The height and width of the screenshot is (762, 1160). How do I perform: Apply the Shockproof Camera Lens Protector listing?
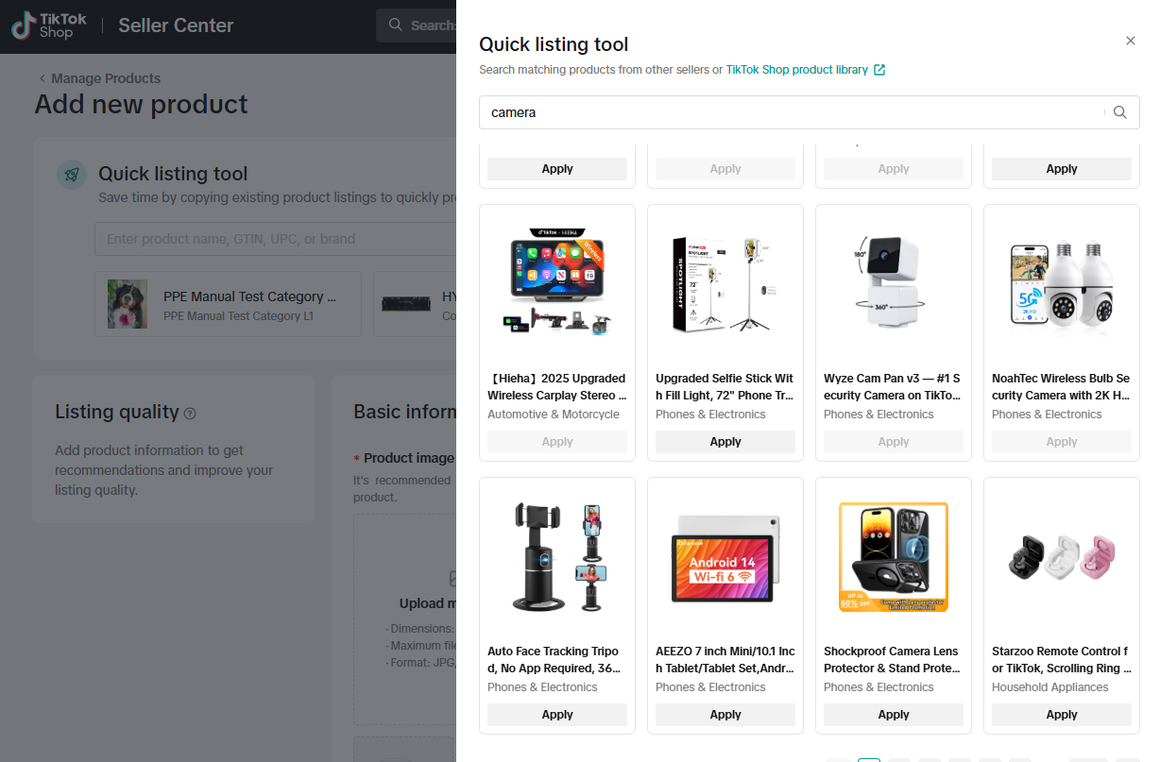coord(894,715)
